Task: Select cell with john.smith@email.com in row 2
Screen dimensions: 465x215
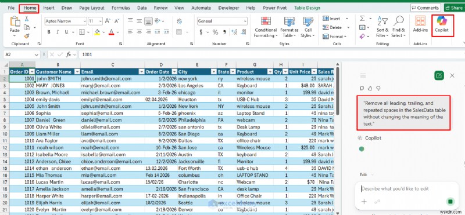Action: 112,79
